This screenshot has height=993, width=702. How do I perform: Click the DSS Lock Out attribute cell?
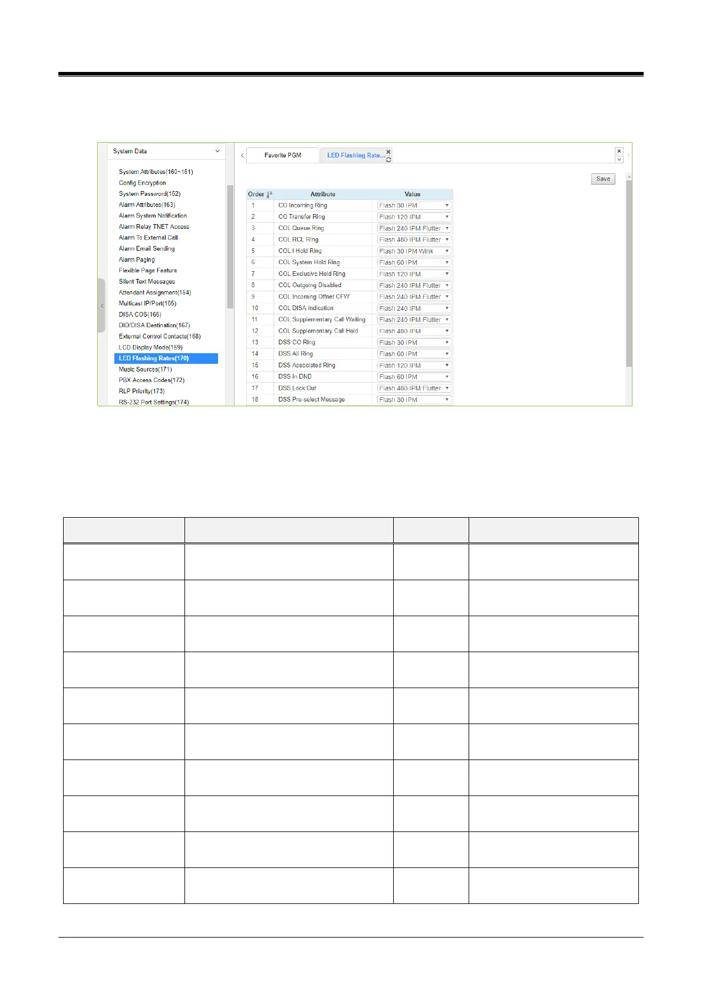click(323, 388)
